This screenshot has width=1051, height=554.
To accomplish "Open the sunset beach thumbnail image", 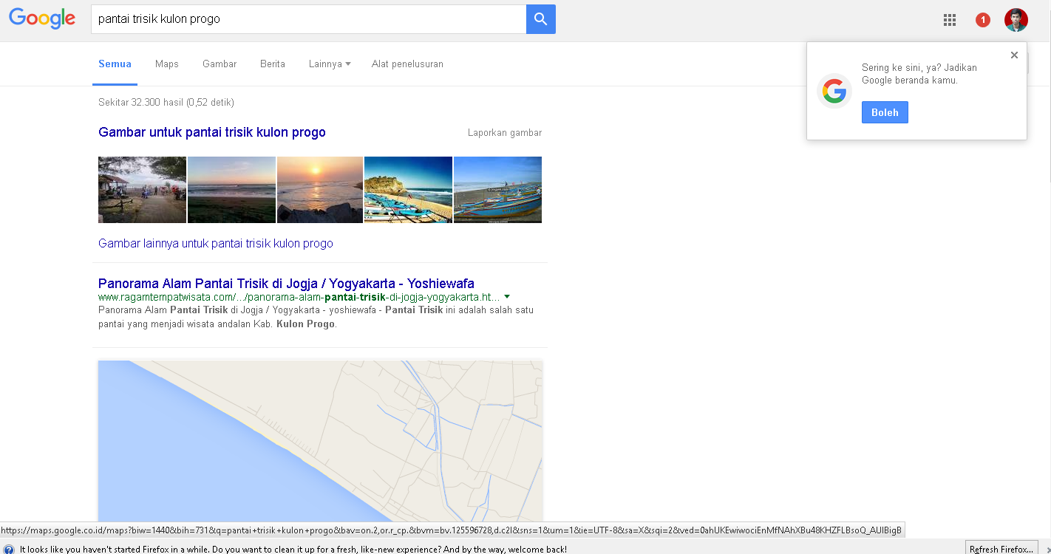I will (319, 189).
